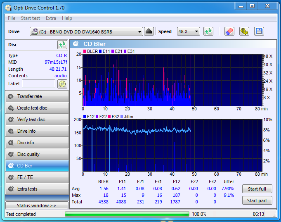Screen dimensions: 281x222
Task: Open the yellow options icon in toolbar
Action: tap(244, 31)
